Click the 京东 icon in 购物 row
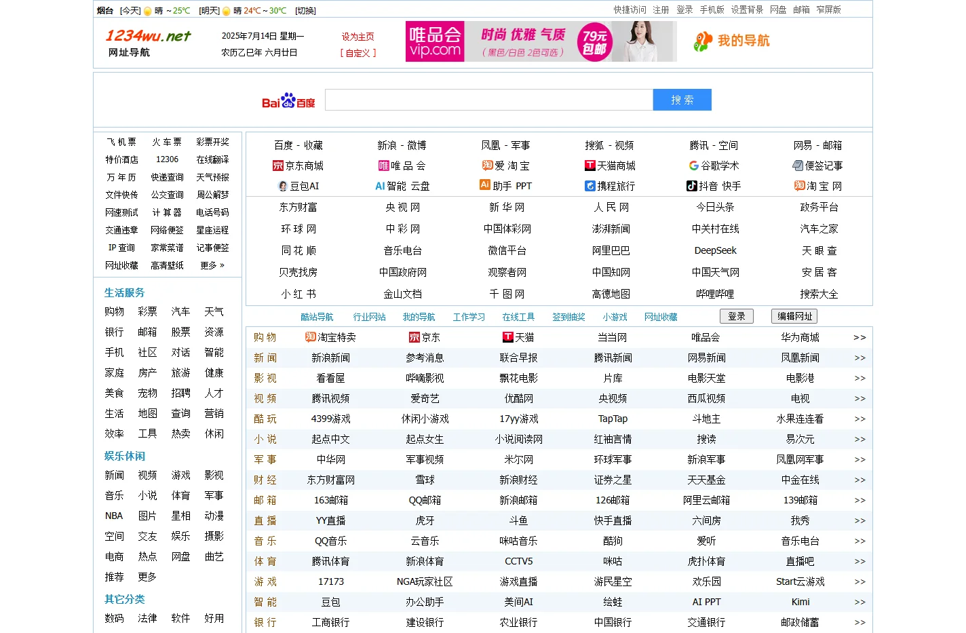 (x=414, y=337)
